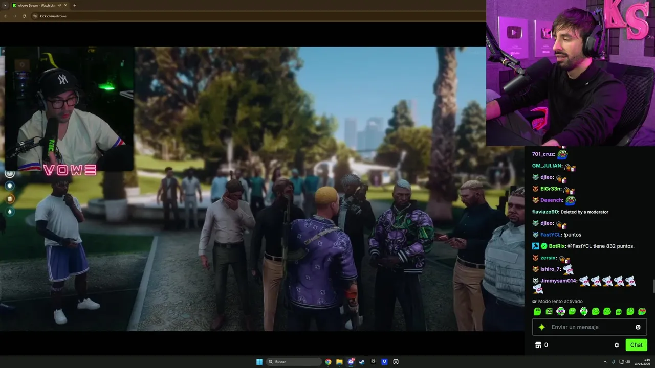The image size is (655, 368).
Task: Open chat settings gear
Action: [x=617, y=345]
